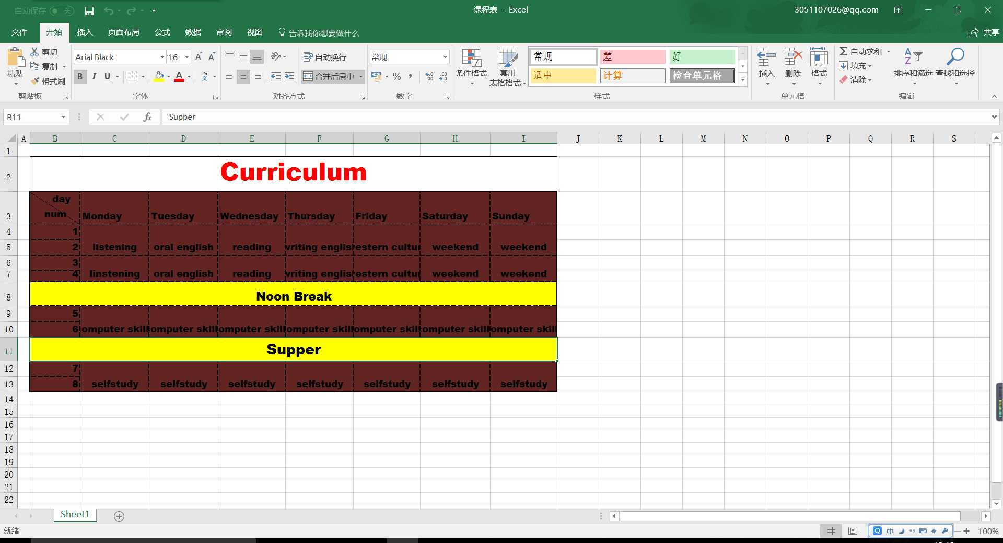Screen dimensions: 1003x543
Task: Apply cell borders with the border icon
Action: tap(133, 76)
